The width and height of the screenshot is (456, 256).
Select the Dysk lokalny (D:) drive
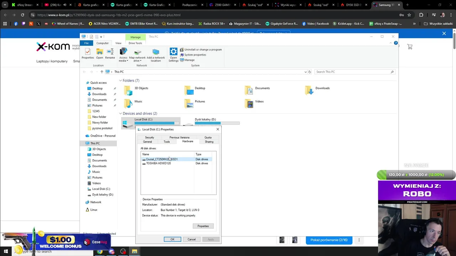coord(212,122)
